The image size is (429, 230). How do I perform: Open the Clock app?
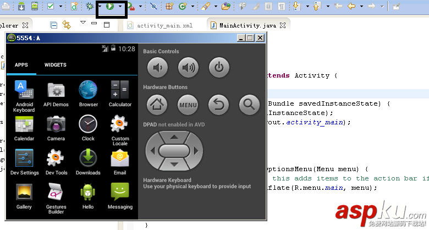click(x=88, y=128)
